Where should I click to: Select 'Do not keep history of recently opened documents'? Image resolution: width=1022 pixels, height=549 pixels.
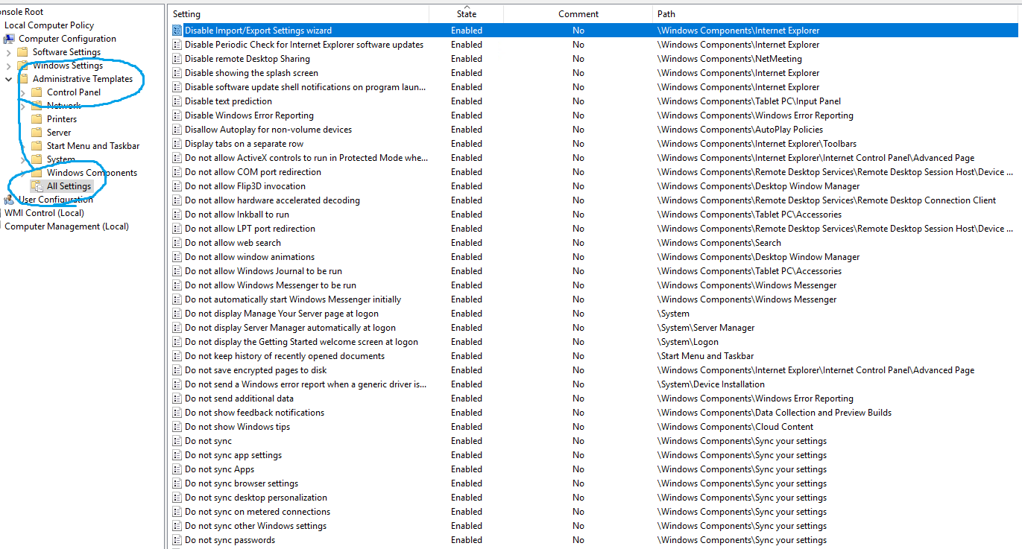285,356
